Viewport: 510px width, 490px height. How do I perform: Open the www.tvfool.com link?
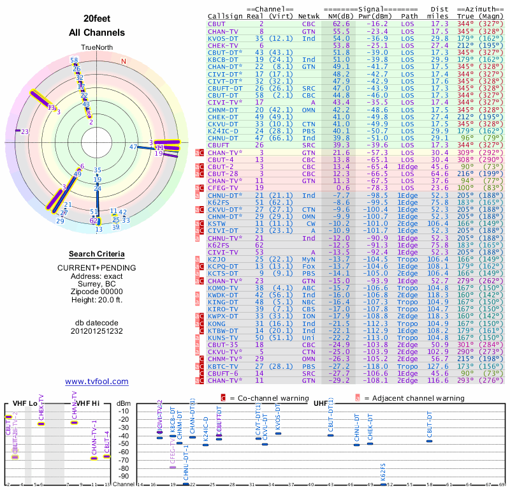click(97, 382)
